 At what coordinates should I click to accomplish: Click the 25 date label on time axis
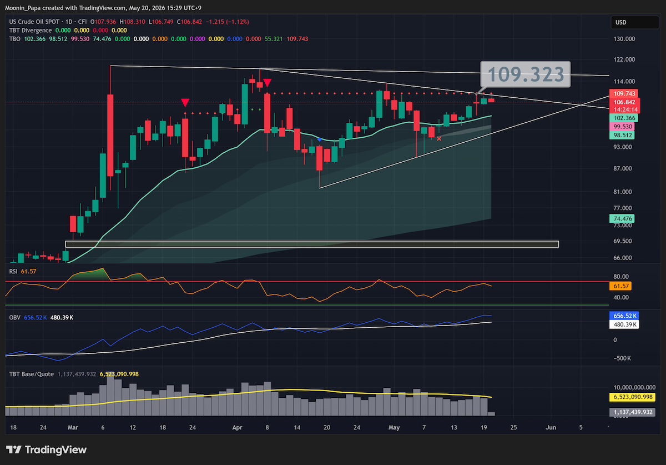click(x=513, y=428)
